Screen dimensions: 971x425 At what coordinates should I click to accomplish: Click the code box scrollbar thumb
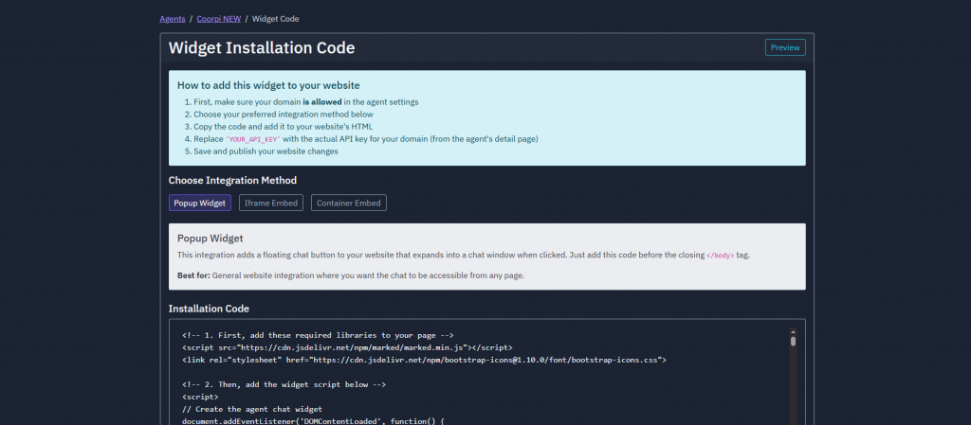[x=793, y=341]
